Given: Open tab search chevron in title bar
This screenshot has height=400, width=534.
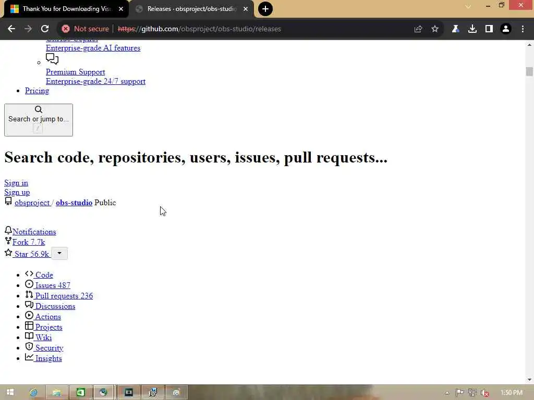Looking at the screenshot, I should click(x=468, y=6).
